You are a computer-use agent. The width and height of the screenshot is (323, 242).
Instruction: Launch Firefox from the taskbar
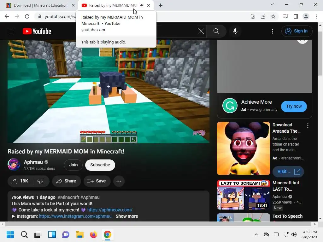tap(93, 234)
